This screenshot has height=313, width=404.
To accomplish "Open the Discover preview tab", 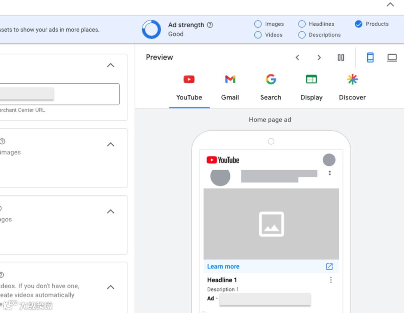I will point(352,88).
